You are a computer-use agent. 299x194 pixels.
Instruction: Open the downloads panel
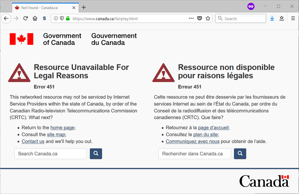[272, 18]
